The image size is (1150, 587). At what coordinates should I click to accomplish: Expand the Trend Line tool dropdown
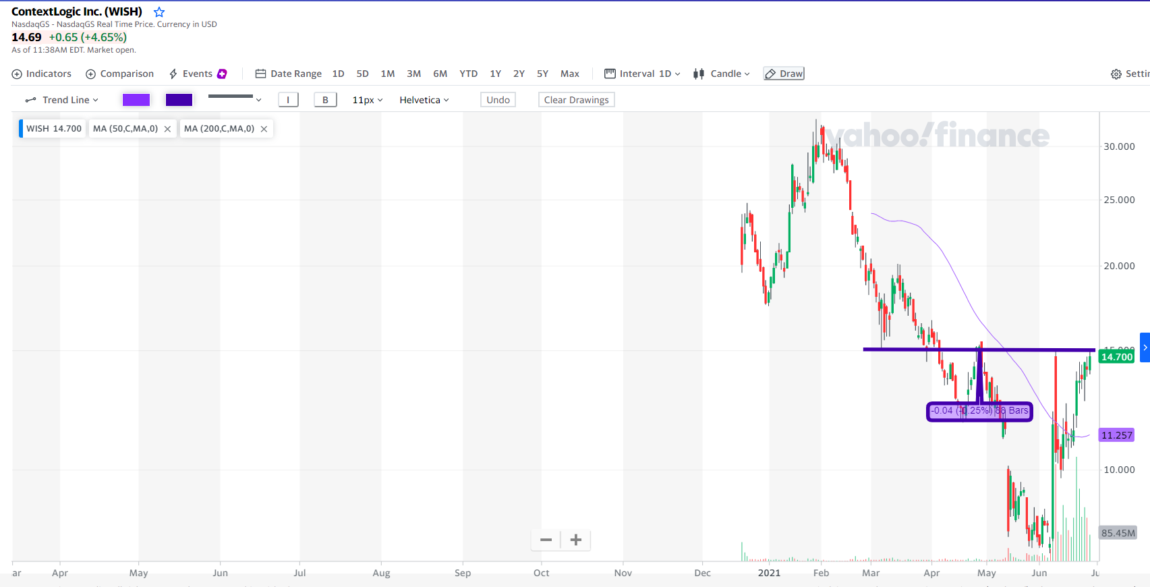(x=62, y=100)
